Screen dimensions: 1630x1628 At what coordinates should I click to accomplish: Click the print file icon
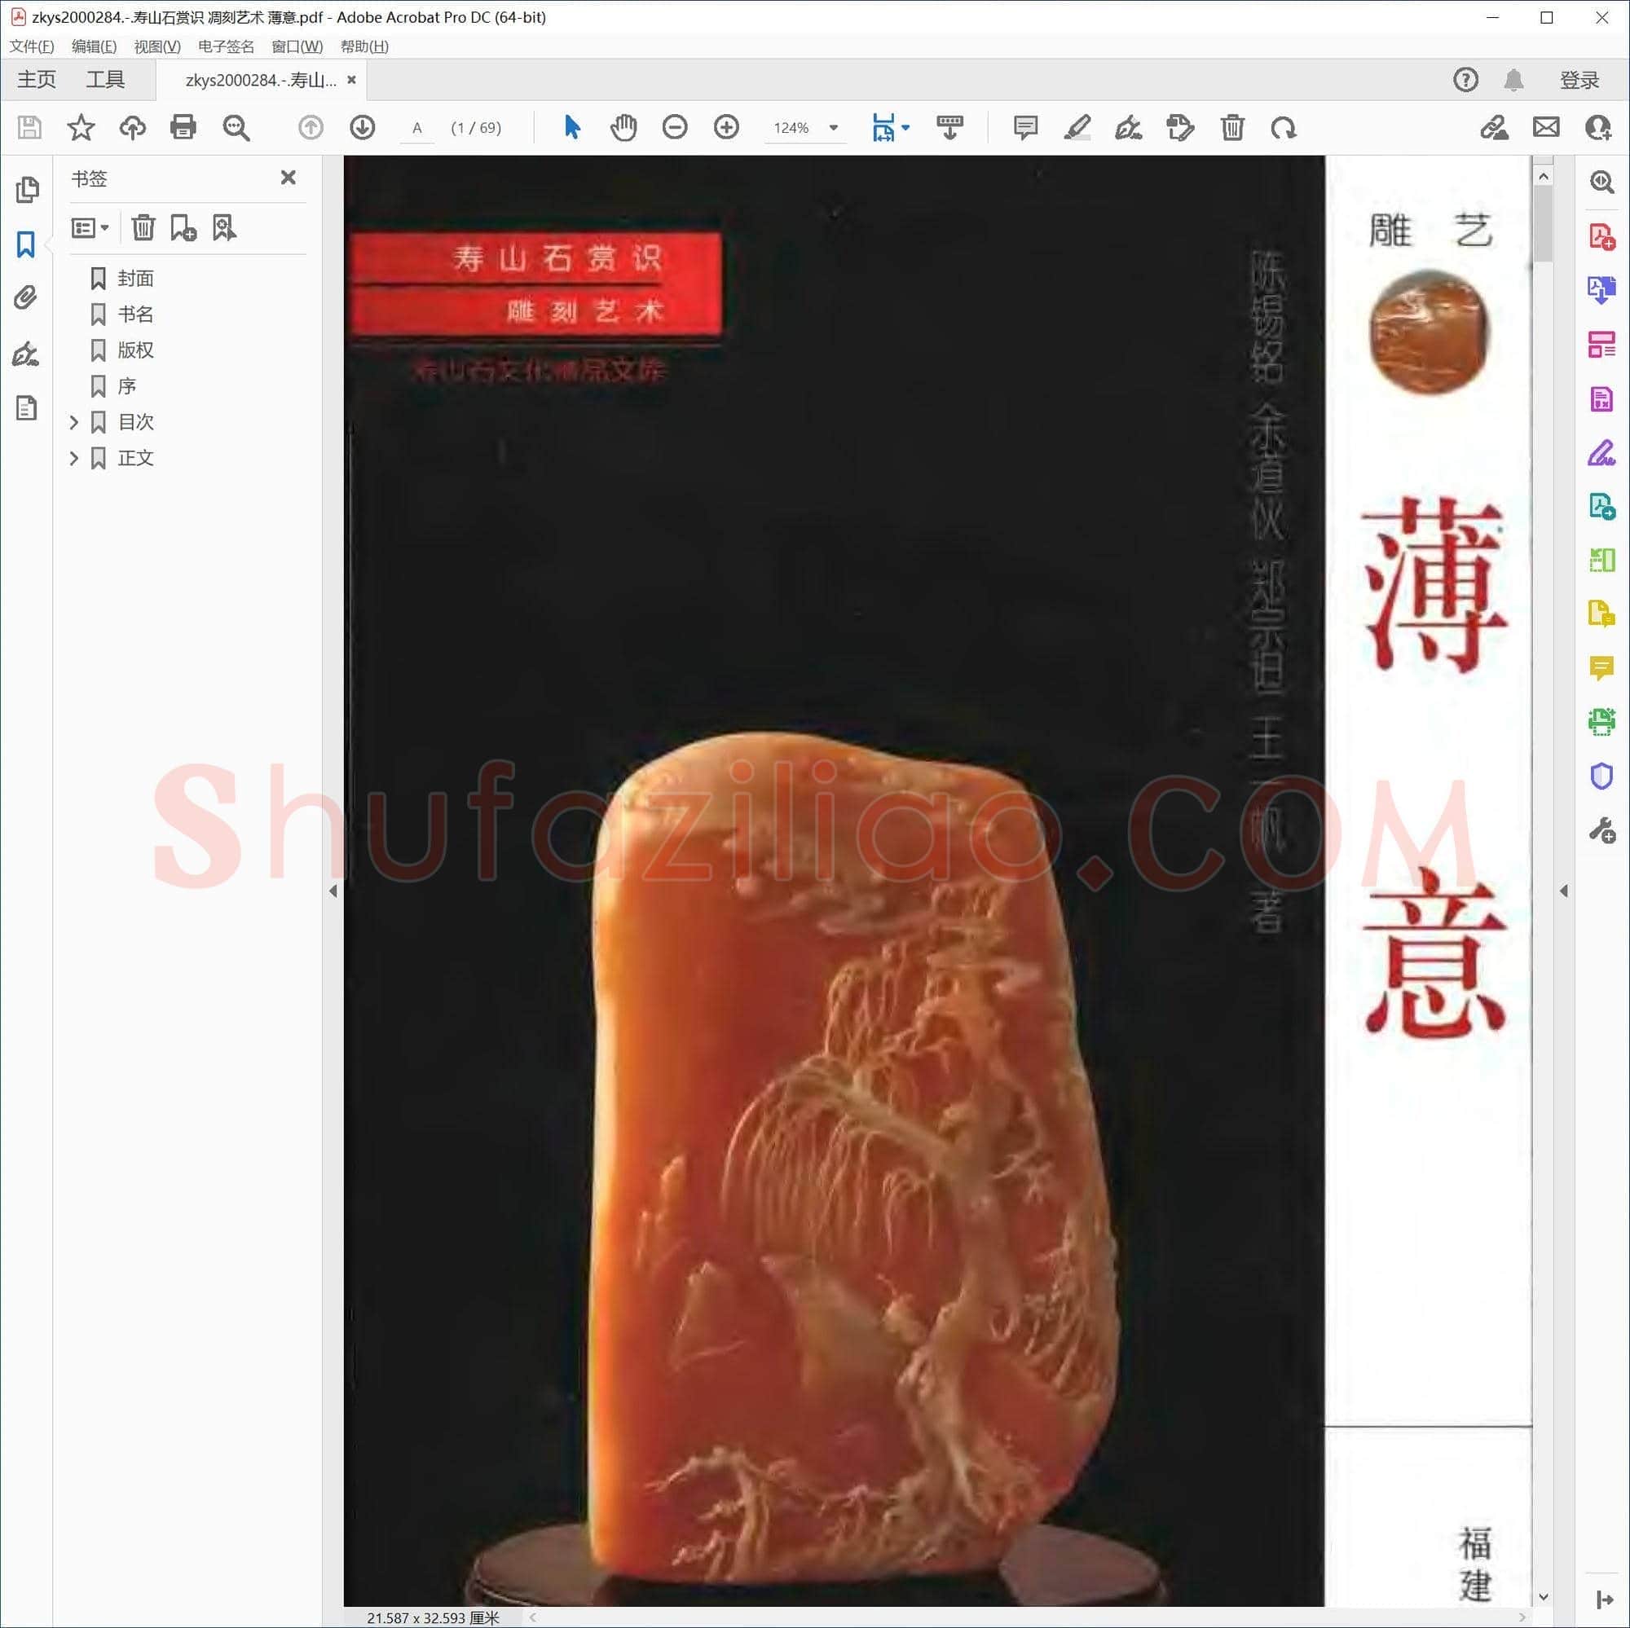coord(183,127)
